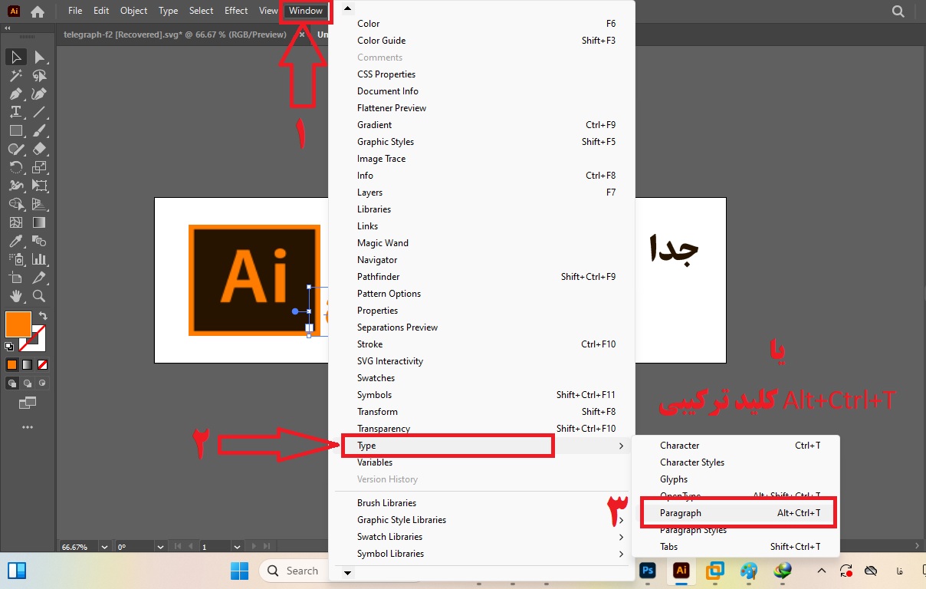Click the orange Fill color swatch

18,324
